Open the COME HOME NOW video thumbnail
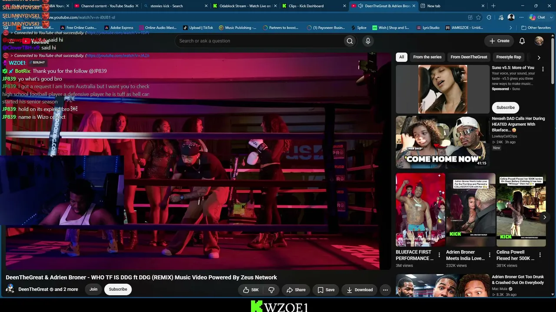 [442, 142]
